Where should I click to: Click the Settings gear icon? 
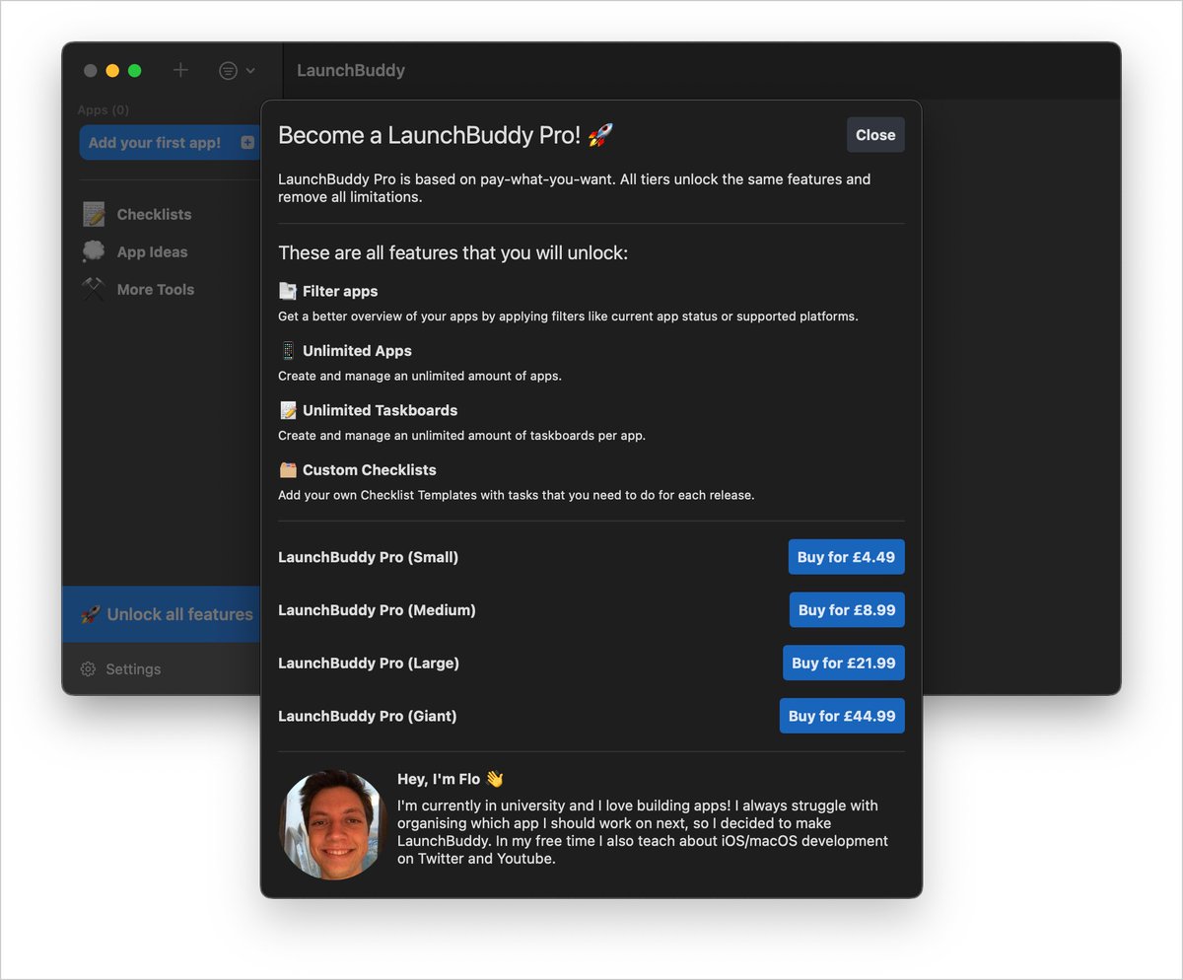coord(88,668)
